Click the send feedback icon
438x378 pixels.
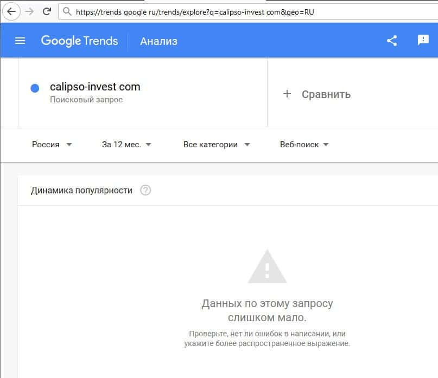coord(423,41)
